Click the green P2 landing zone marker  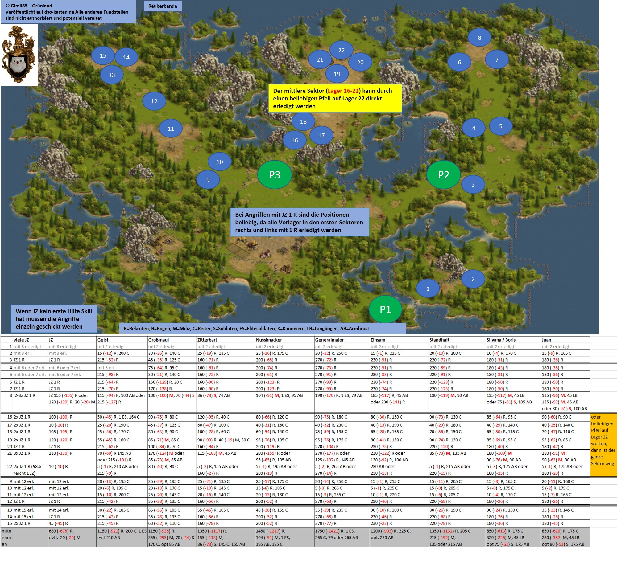click(443, 175)
